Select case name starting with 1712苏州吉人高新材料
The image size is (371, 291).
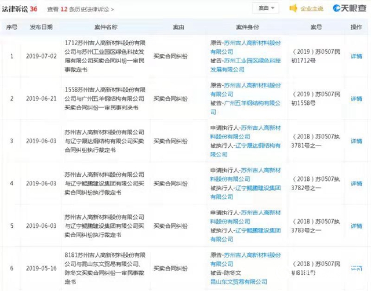(x=105, y=56)
